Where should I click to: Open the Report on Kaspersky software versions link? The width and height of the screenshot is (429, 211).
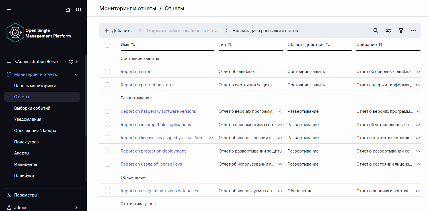[158, 111]
